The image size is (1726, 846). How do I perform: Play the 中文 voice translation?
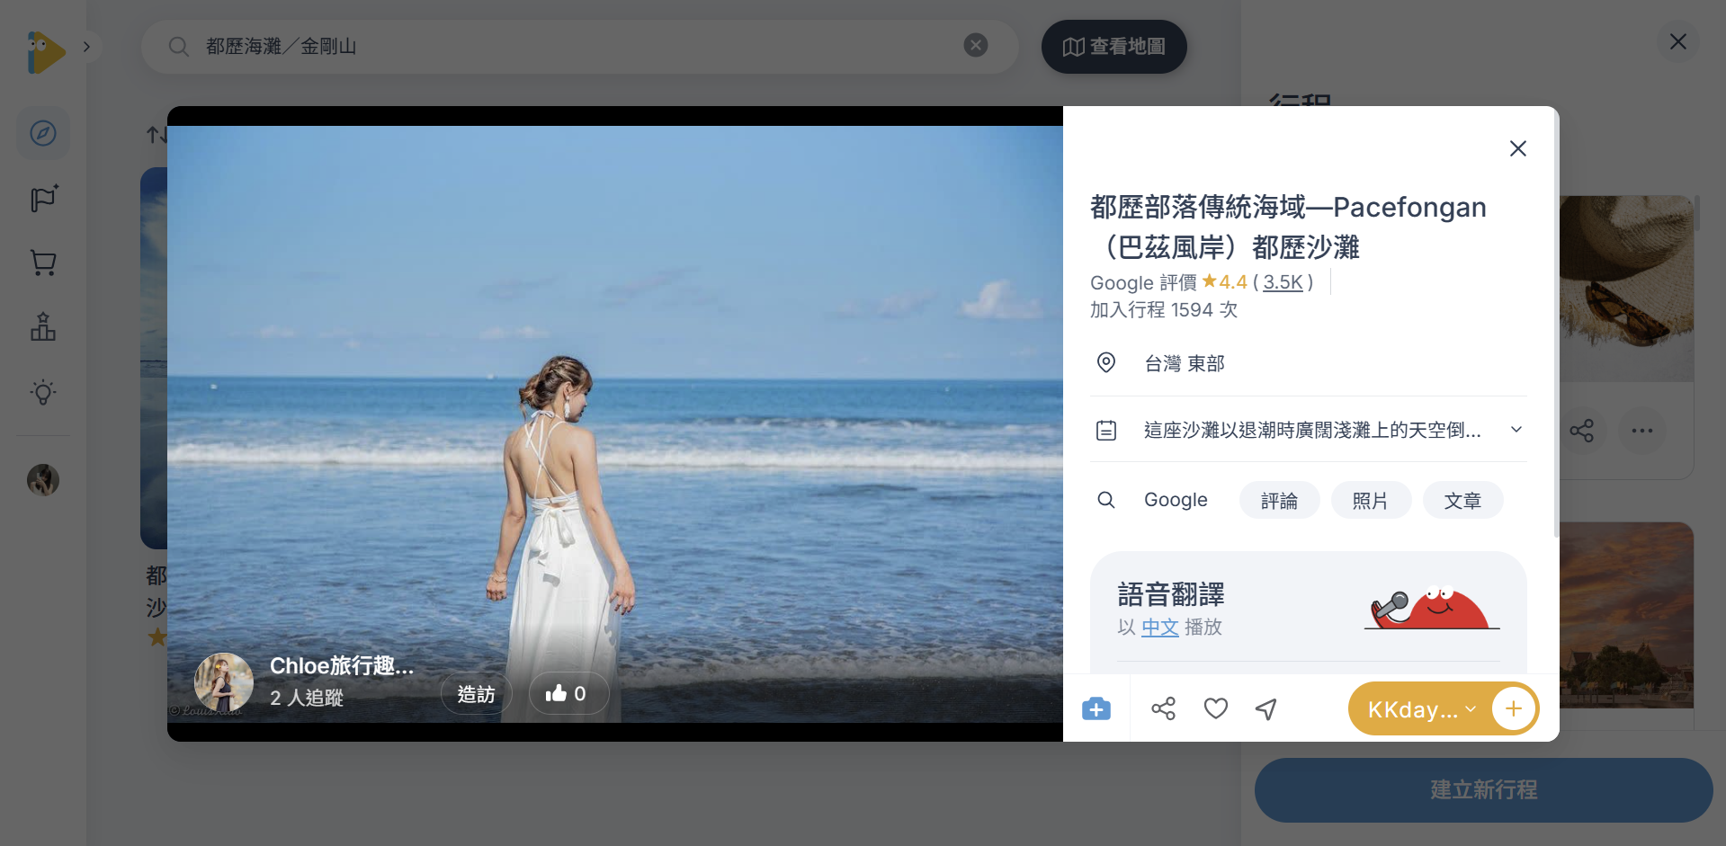1159,628
